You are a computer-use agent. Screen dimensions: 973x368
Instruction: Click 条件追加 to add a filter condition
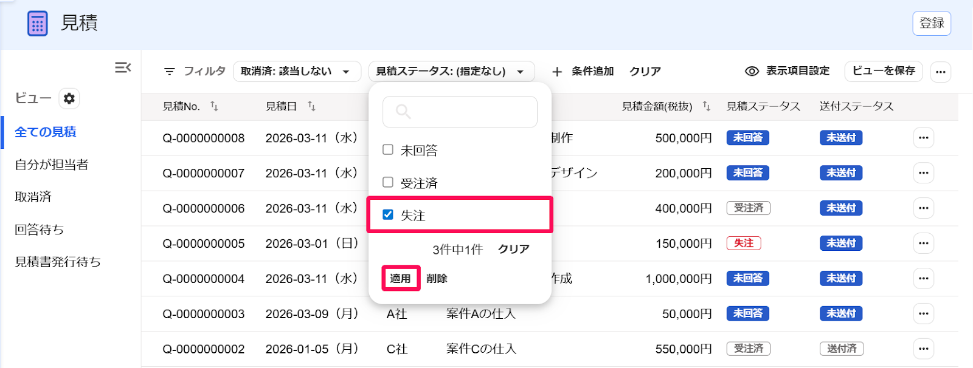592,72
